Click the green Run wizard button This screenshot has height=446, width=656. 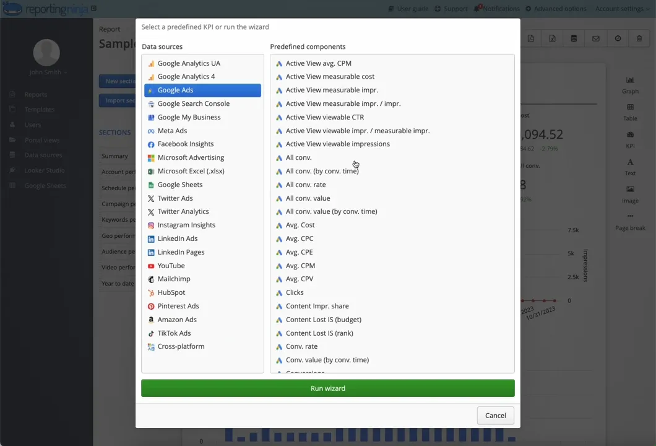(327, 388)
